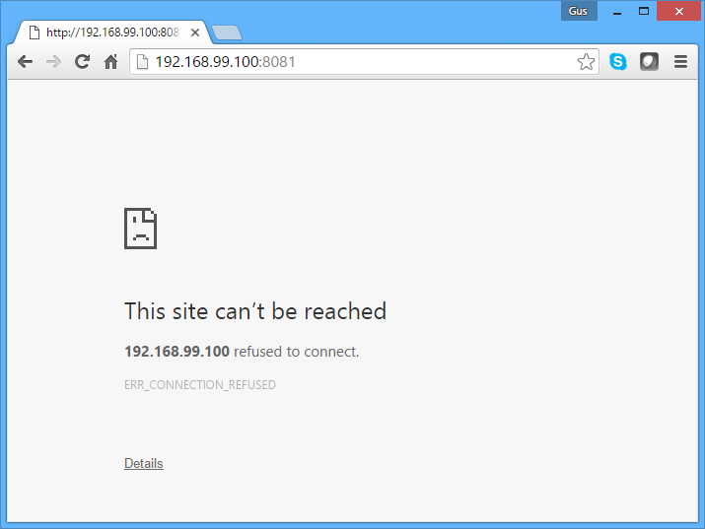Click the Forward navigation arrow

click(53, 62)
